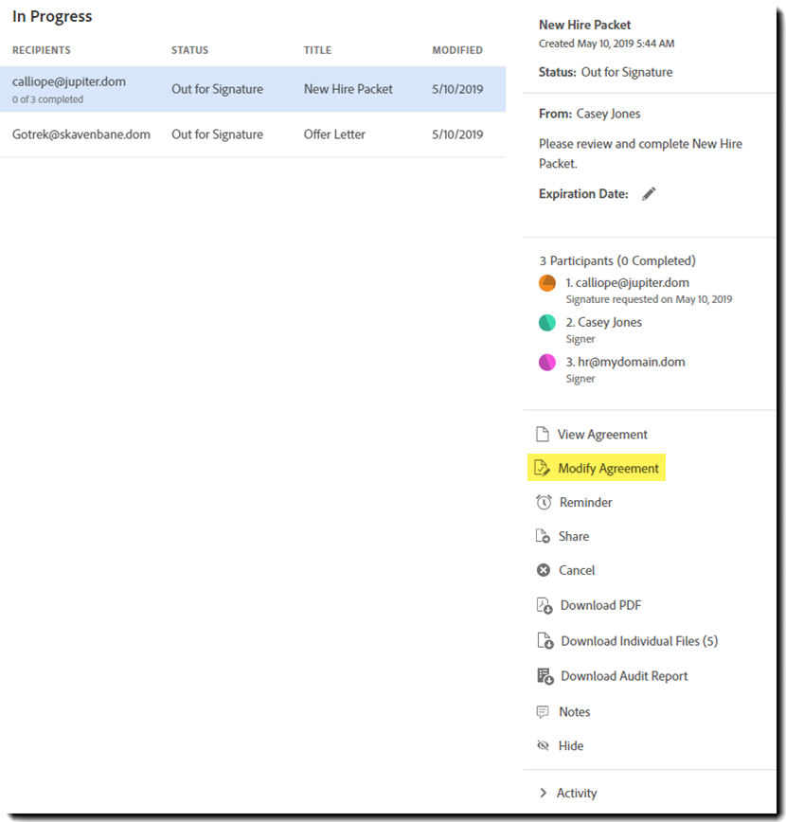This screenshot has height=822, width=786.
Task: Click orange avatar for calliope@jupiter.dom
Action: [x=547, y=282]
